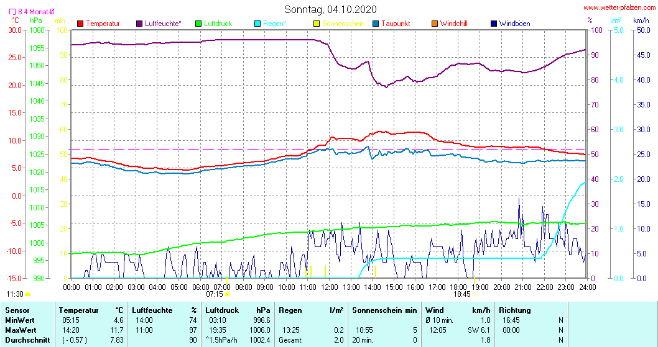Click the pressure time value 19:35
The height and width of the screenshot is (347, 658).
[x=218, y=330]
